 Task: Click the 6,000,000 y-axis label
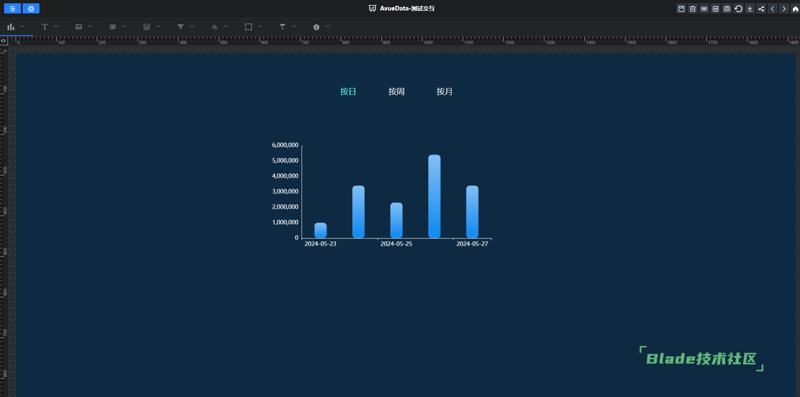[285, 145]
